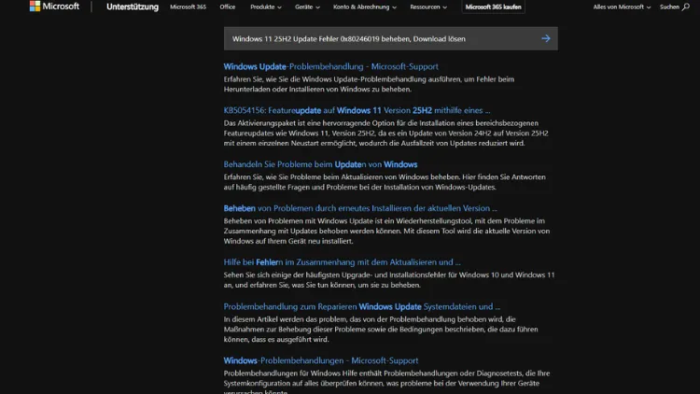
Task: Submit search with the blue arrow icon
Action: click(546, 38)
